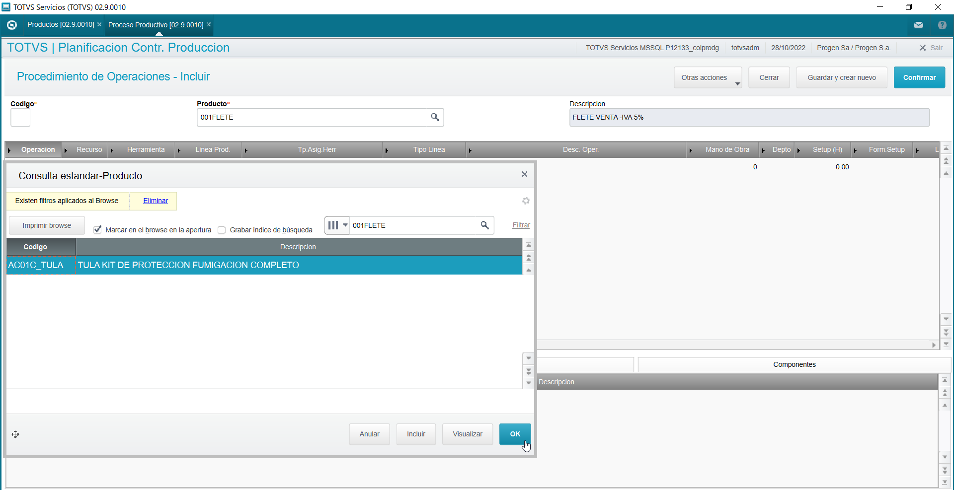
Task: Click the Descripcion field
Action: coord(749,118)
